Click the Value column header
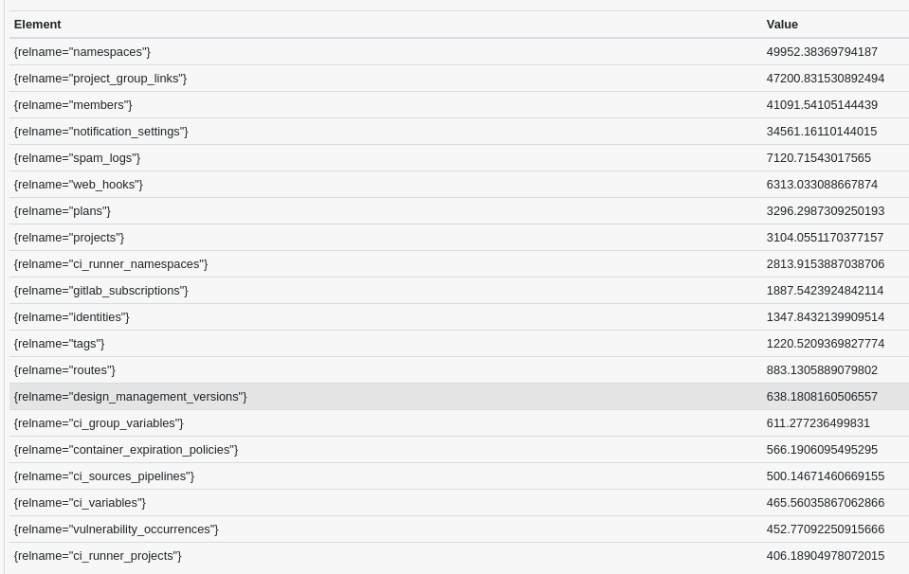Image resolution: width=909 pixels, height=574 pixels. (x=782, y=25)
